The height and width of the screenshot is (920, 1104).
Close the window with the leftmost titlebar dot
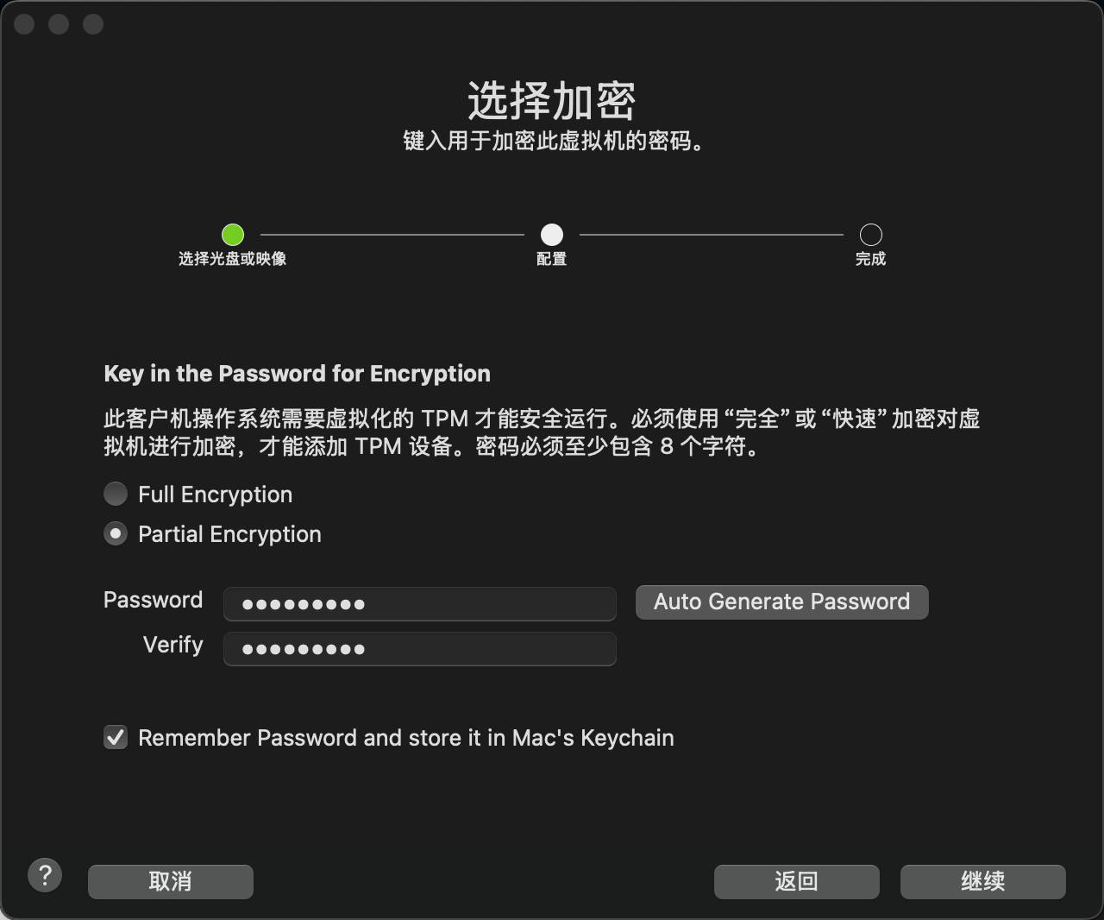click(x=24, y=24)
